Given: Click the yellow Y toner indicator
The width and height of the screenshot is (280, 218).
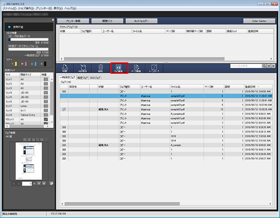Looking at the screenshot, I should [x=16, y=64].
